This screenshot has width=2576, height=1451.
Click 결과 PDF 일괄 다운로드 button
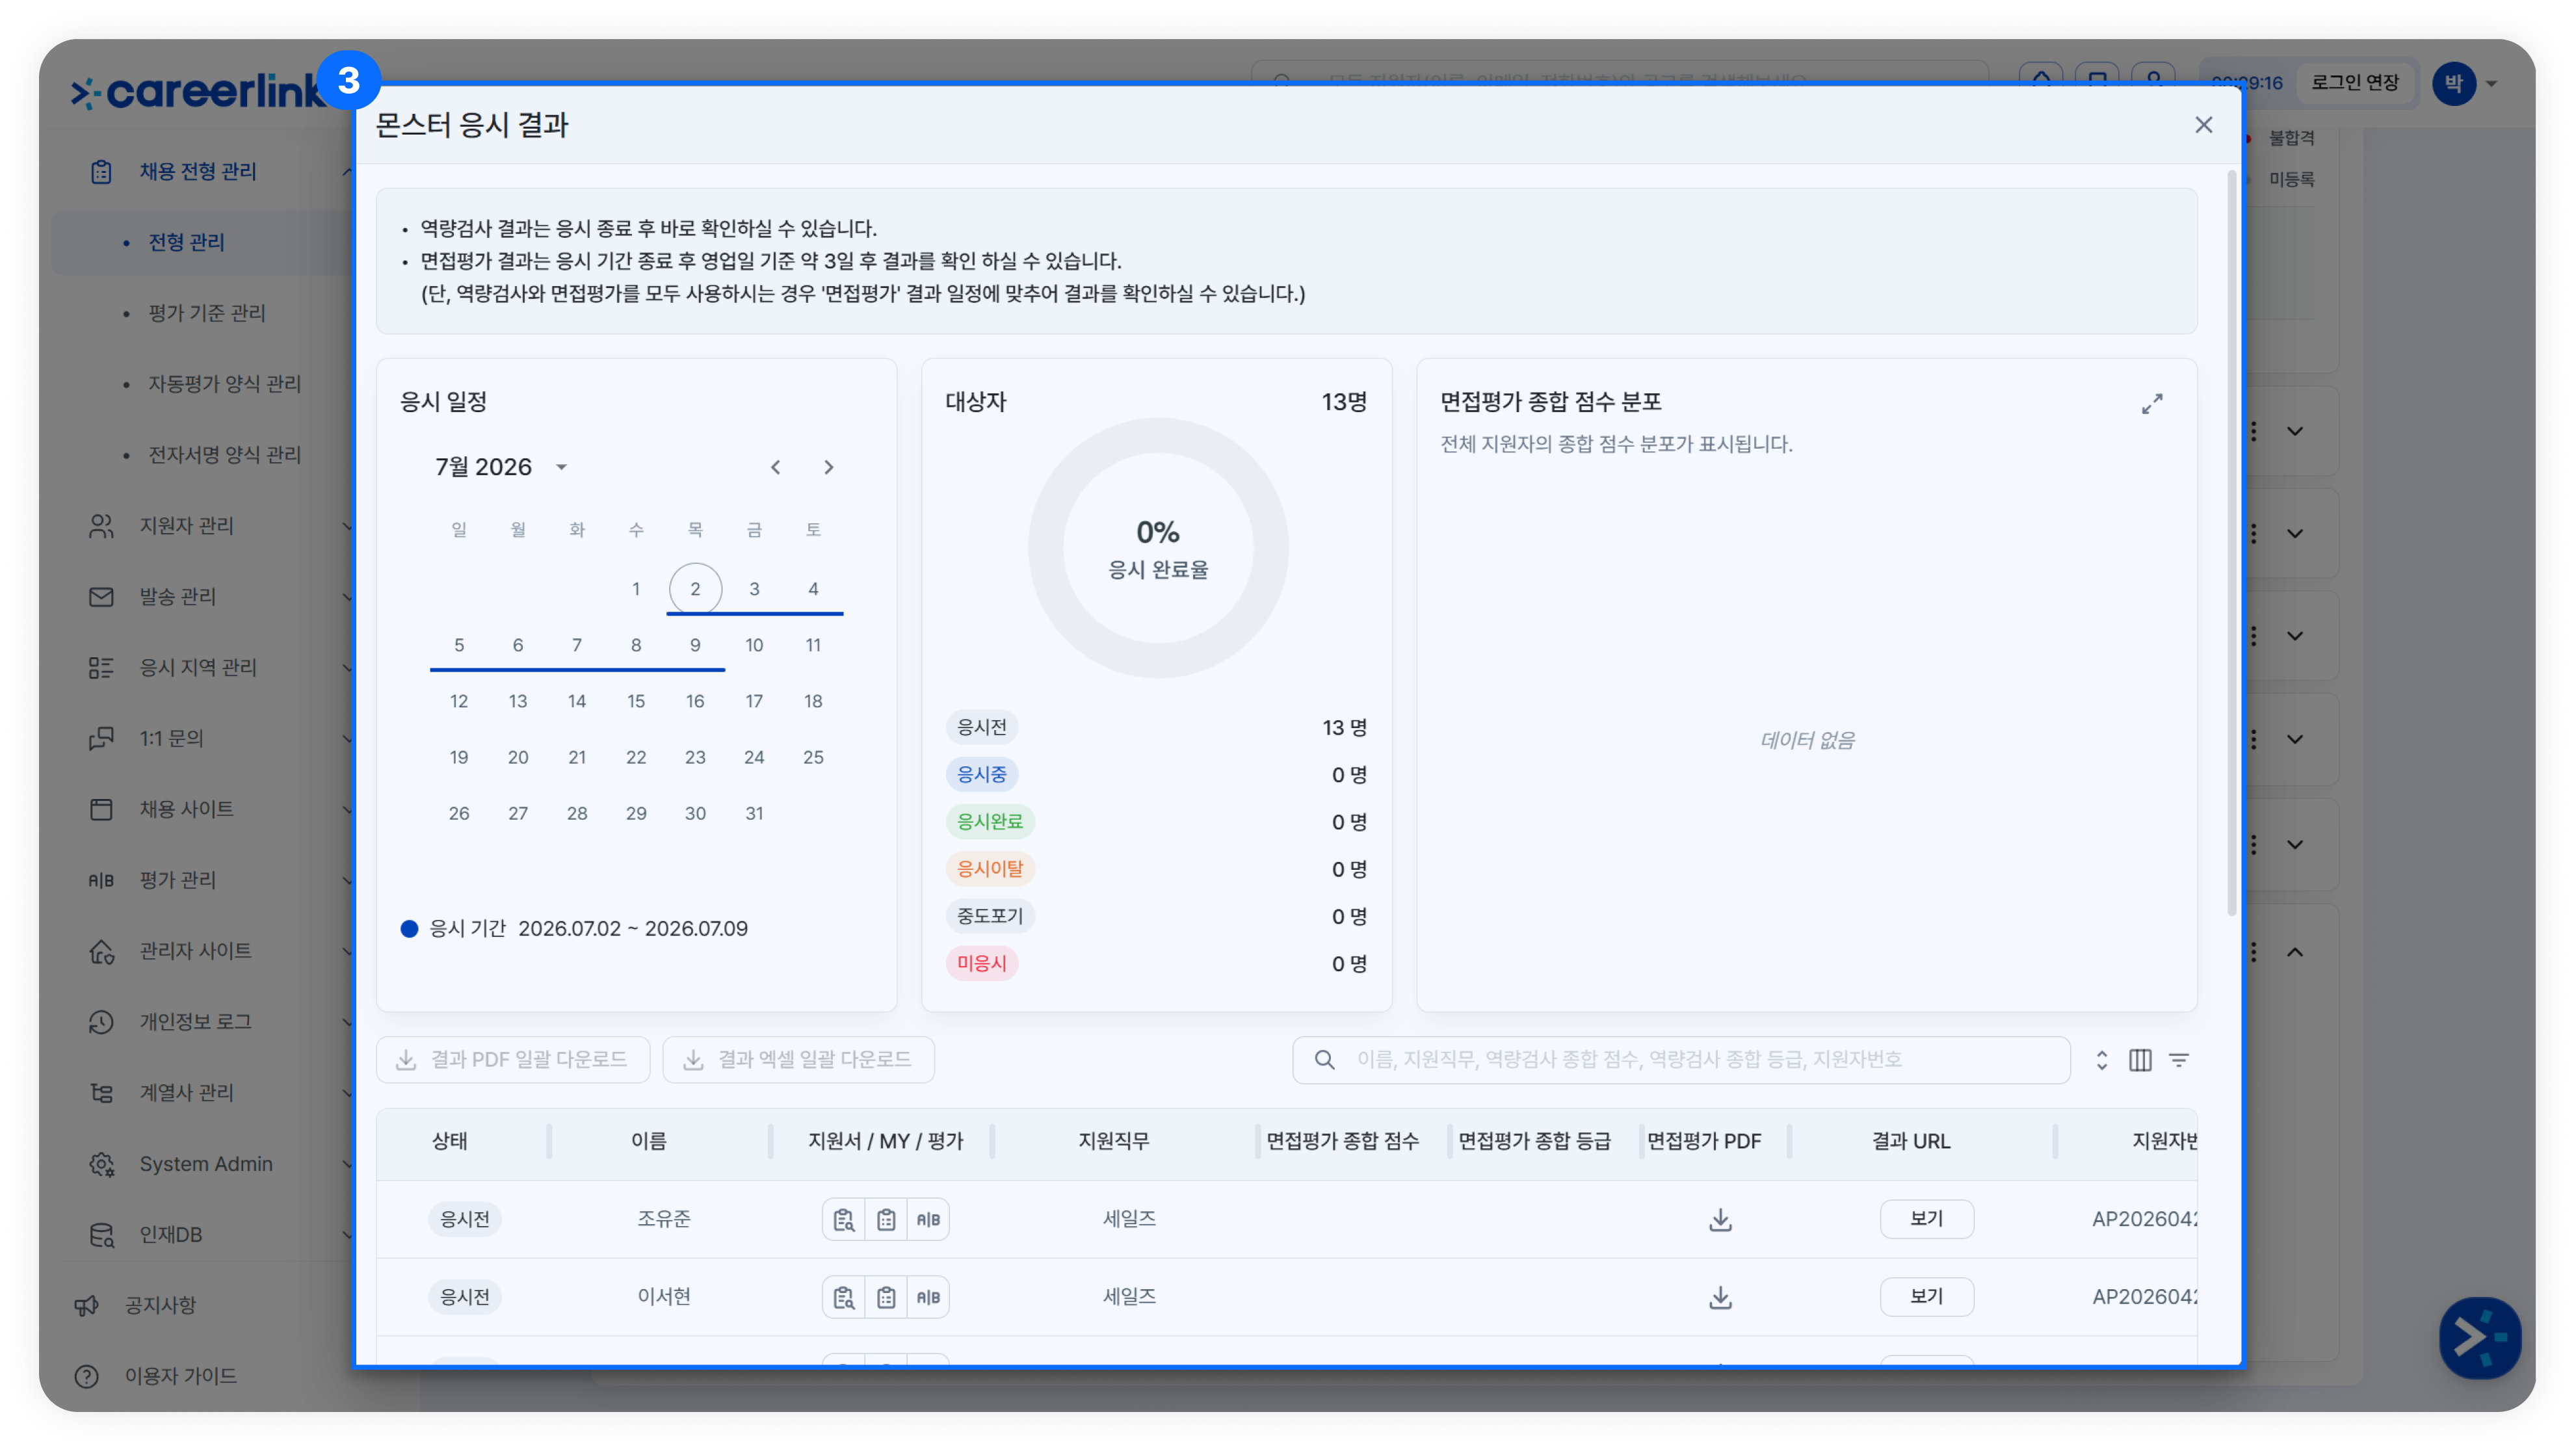[513, 1059]
